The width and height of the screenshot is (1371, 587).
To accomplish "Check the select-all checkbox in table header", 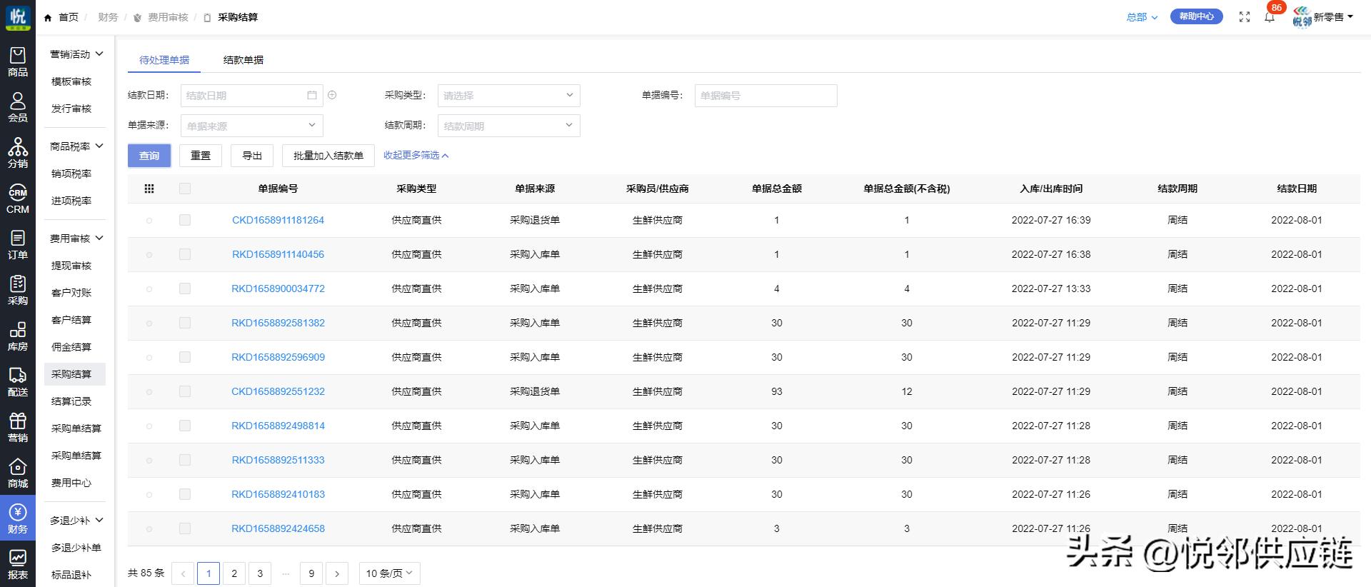I will pyautogui.click(x=185, y=189).
